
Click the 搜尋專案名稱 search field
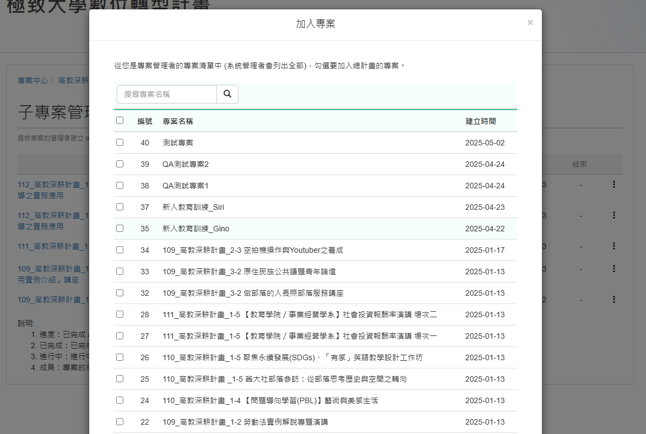(x=165, y=94)
